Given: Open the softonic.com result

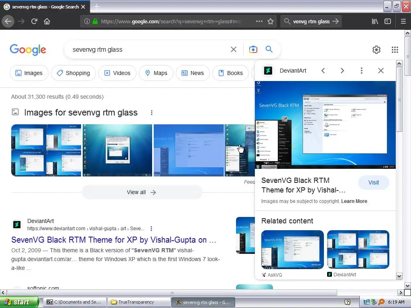Looking at the screenshot, I should click(x=43, y=288).
